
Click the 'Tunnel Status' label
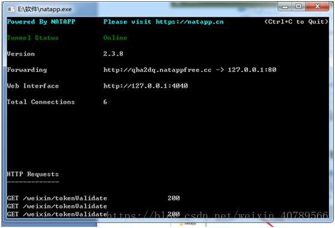[x=32, y=38]
